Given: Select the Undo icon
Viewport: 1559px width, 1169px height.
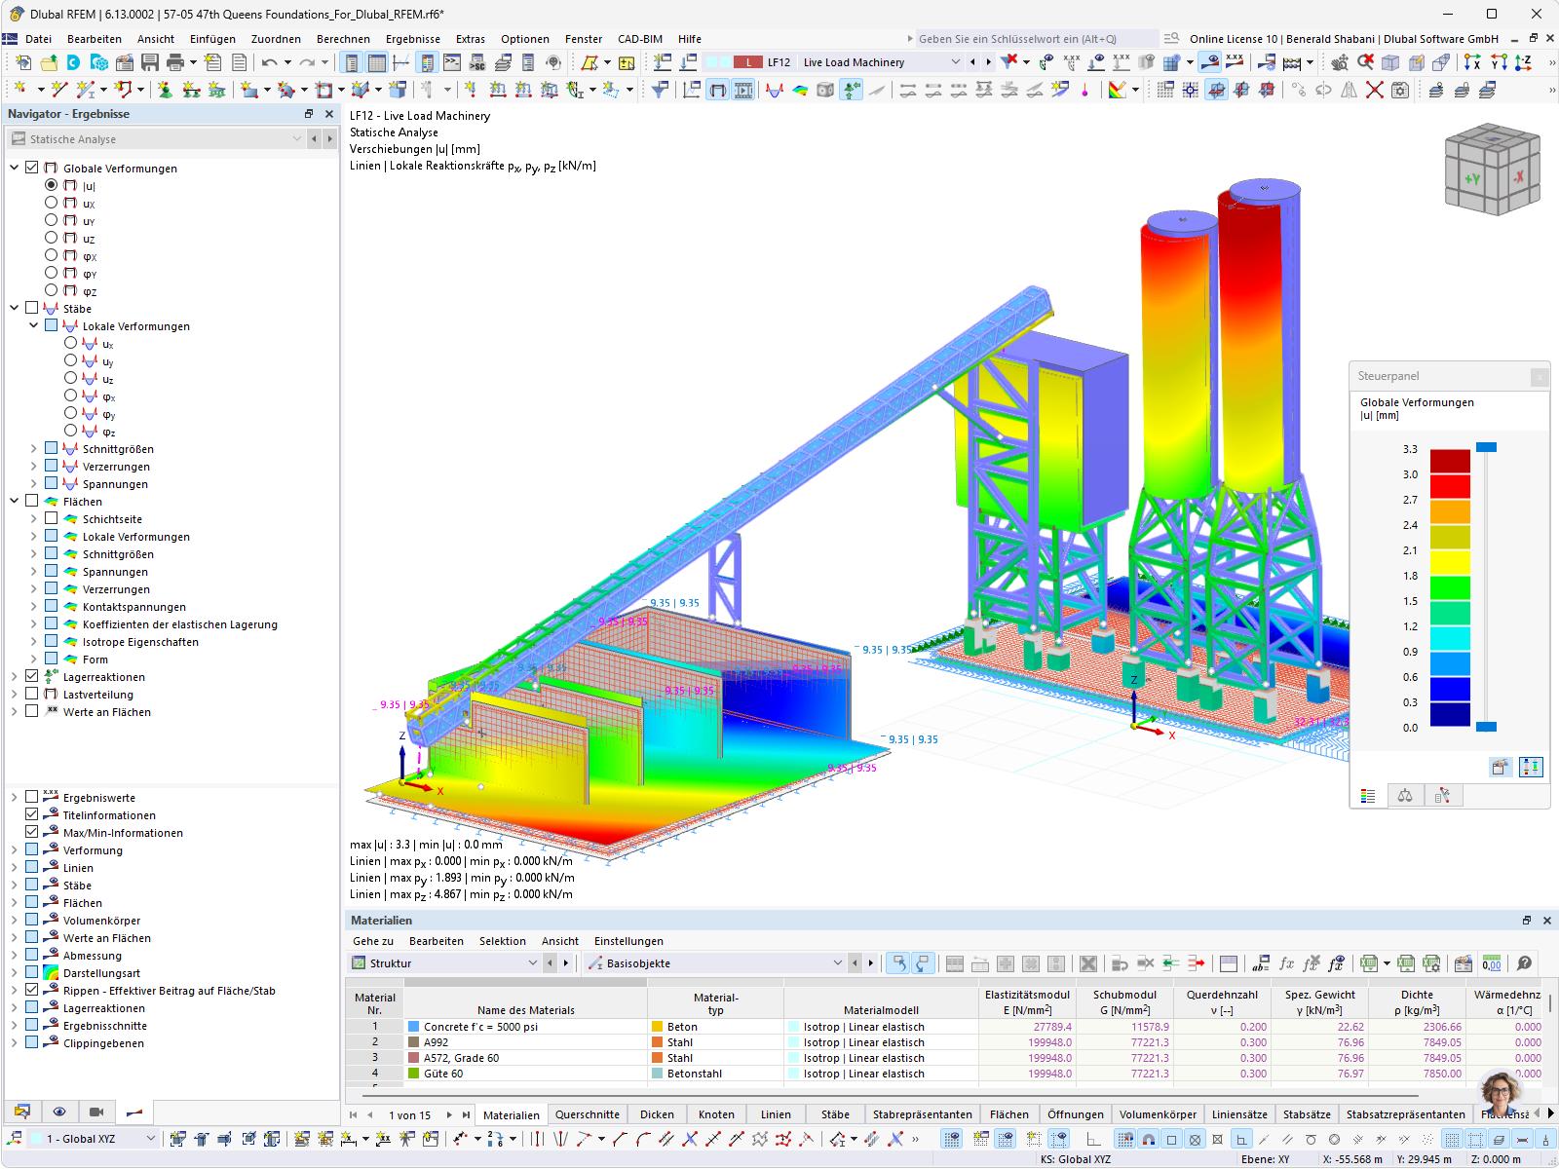Looking at the screenshot, I should pos(270,61).
